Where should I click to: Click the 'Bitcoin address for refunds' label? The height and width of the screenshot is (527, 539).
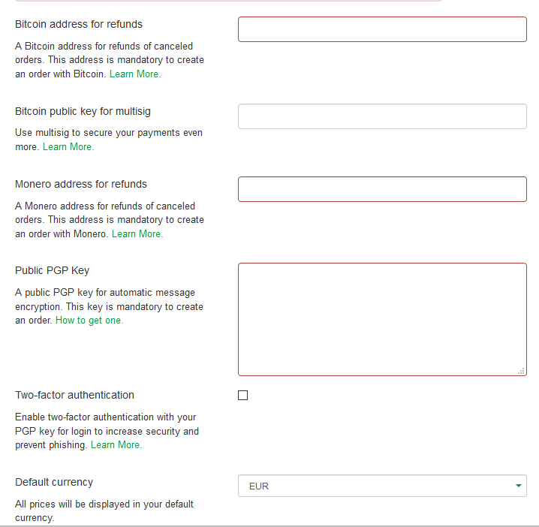click(x=79, y=24)
